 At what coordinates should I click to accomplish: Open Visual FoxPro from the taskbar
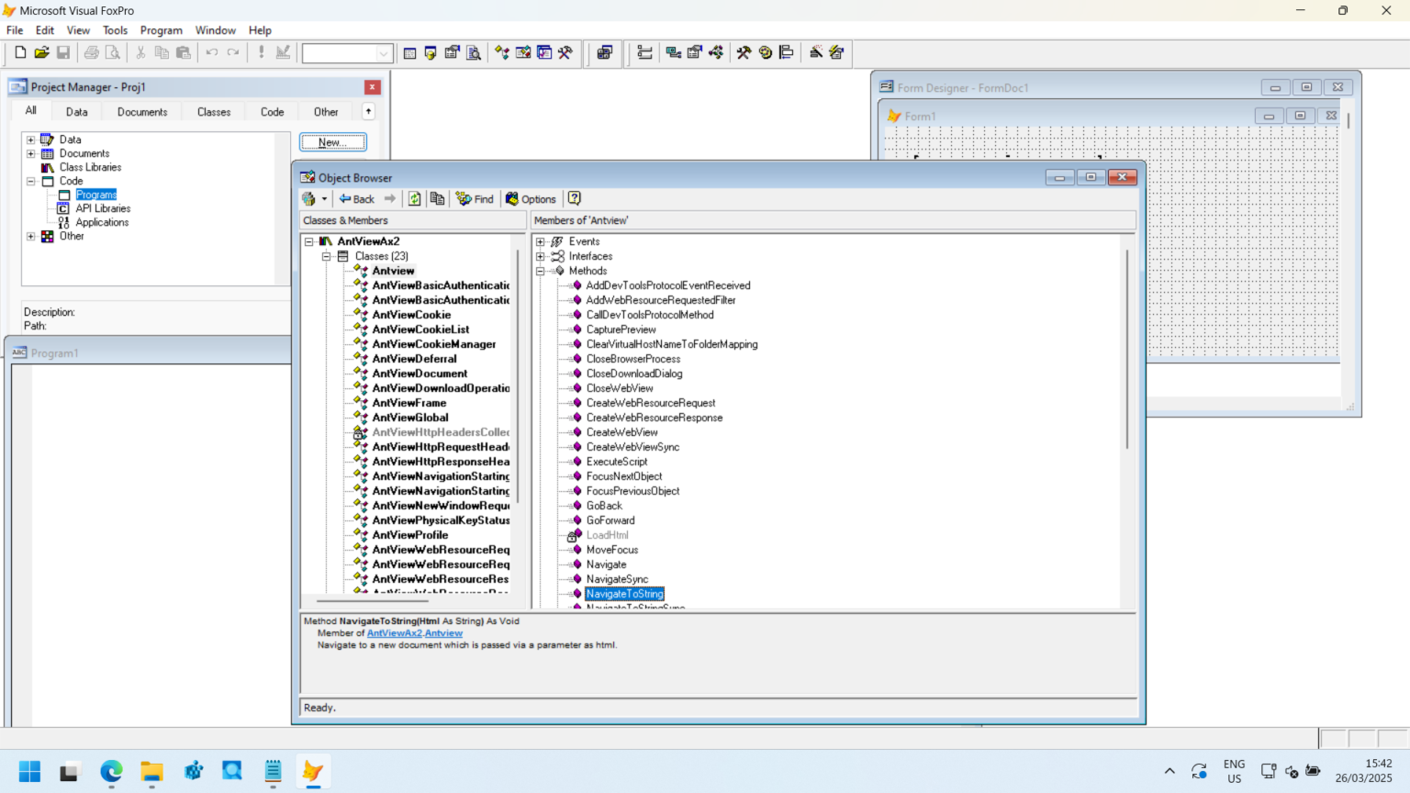tap(313, 771)
